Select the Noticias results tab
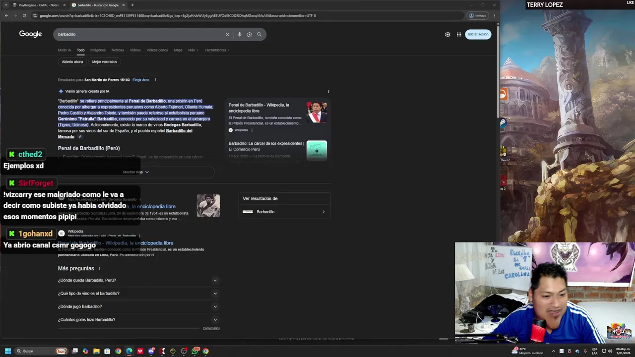 (x=118, y=50)
